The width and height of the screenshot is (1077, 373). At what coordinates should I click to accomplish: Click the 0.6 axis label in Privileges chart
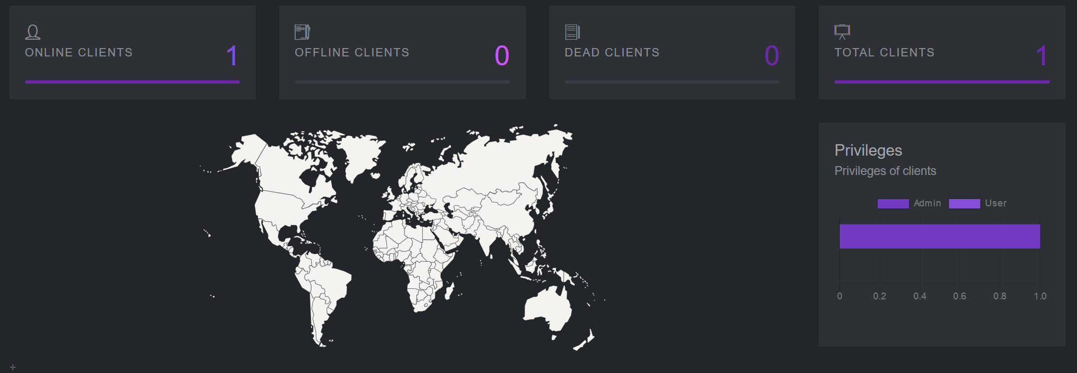[x=959, y=296]
